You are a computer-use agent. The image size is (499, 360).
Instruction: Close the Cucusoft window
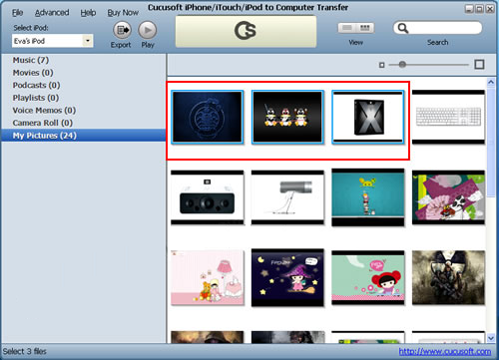[x=490, y=9]
